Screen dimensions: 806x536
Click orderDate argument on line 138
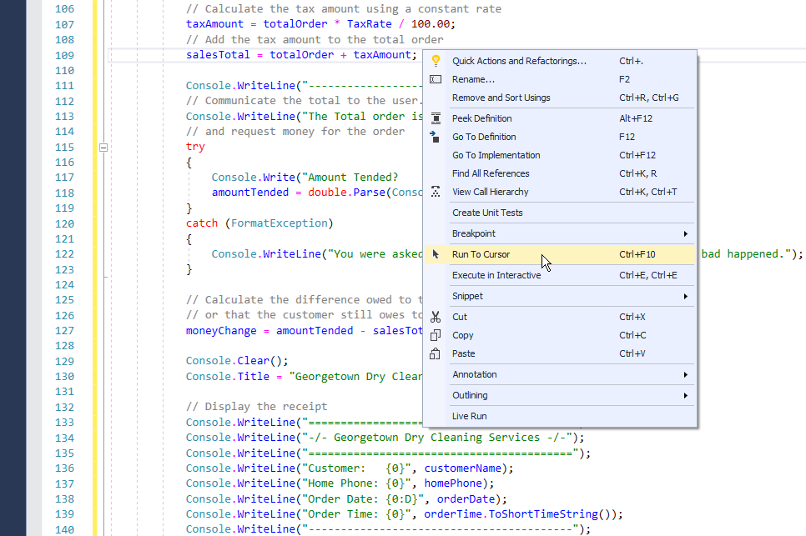tap(466, 499)
